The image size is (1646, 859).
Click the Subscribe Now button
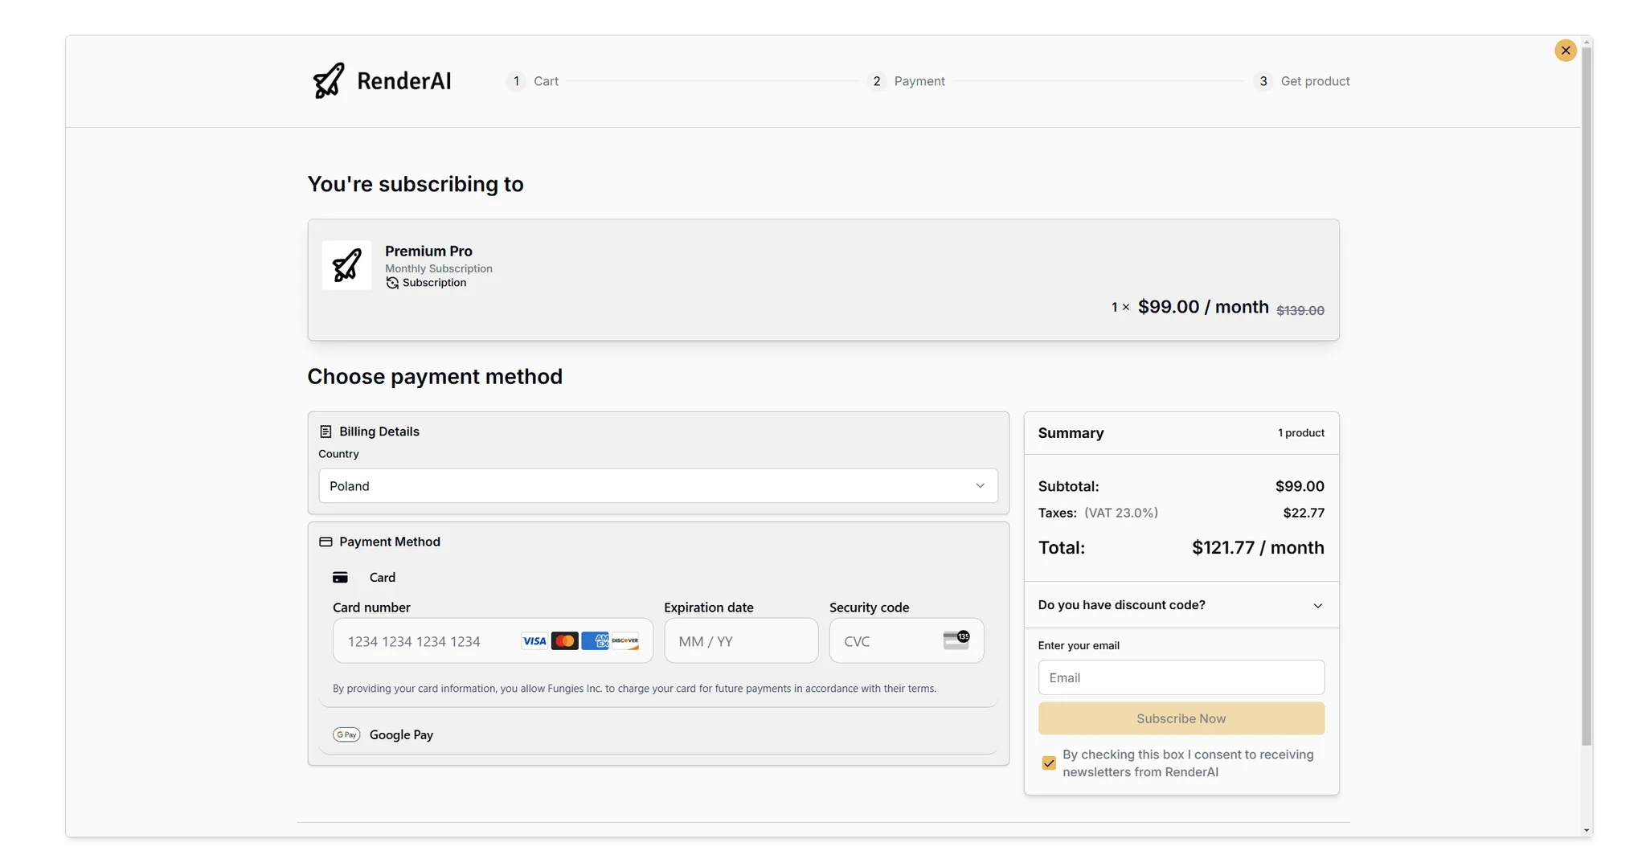[1181, 718]
